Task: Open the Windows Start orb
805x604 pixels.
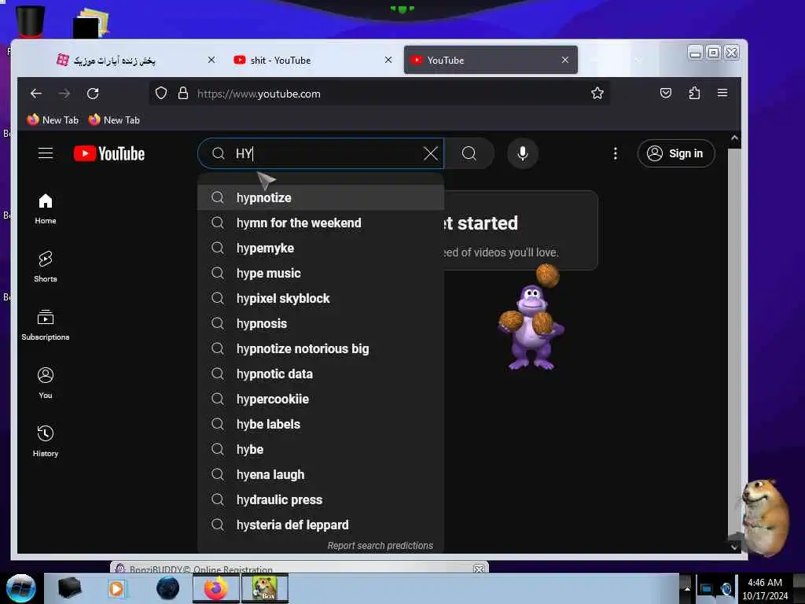Action: click(x=20, y=588)
